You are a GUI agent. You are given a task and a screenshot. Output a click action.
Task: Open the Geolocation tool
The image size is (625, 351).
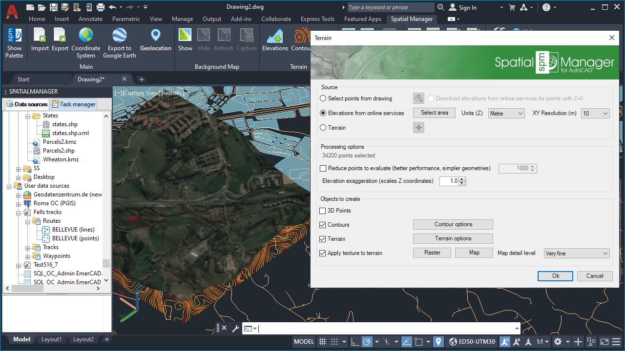(x=156, y=40)
